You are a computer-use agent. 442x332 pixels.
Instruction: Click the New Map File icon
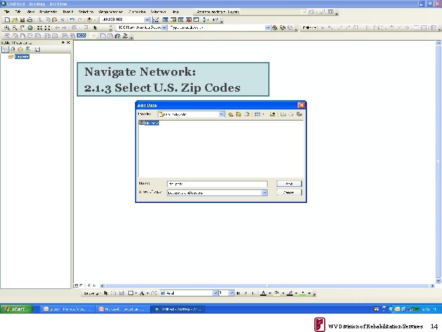7,20
